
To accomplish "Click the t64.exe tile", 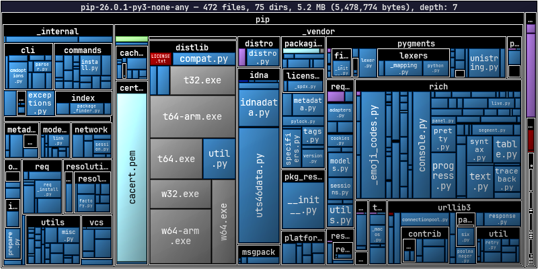I will pos(176,159).
